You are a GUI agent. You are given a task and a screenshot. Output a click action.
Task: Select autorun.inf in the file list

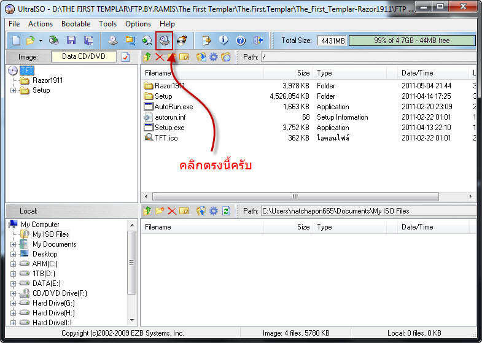170,117
